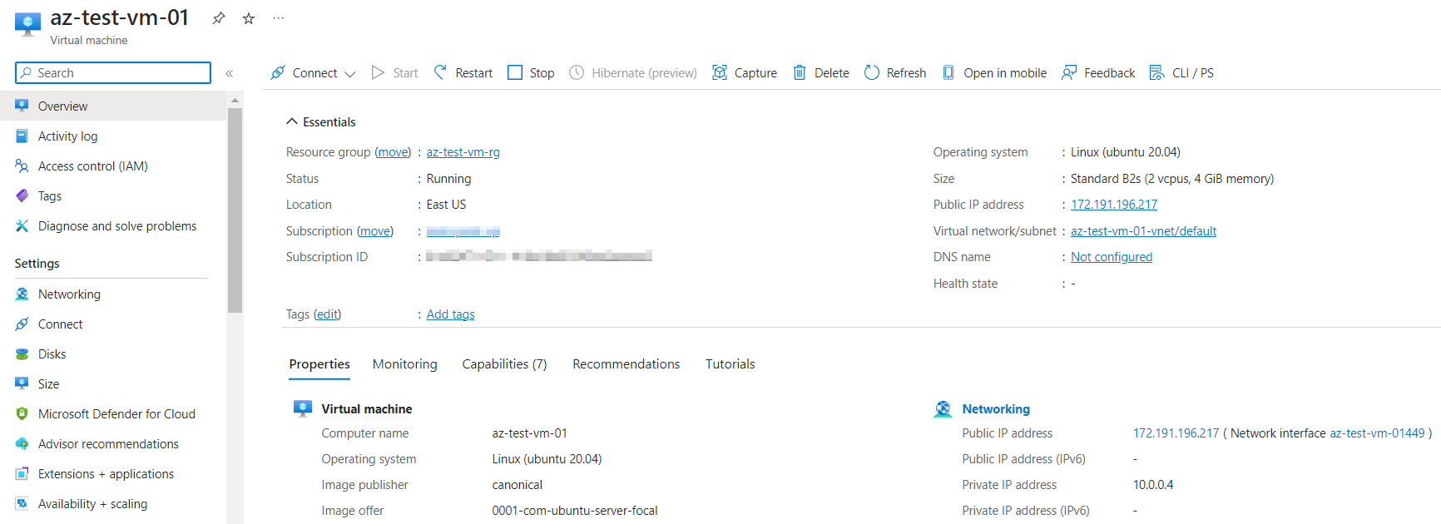Stop the virtual machine
Image resolution: width=1441 pixels, height=524 pixels.
(531, 73)
